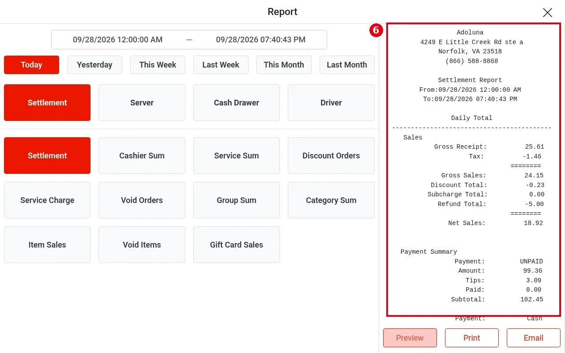Select the Settlement report beside Cashier Sum
565x353 pixels.
pyautogui.click(x=47, y=156)
